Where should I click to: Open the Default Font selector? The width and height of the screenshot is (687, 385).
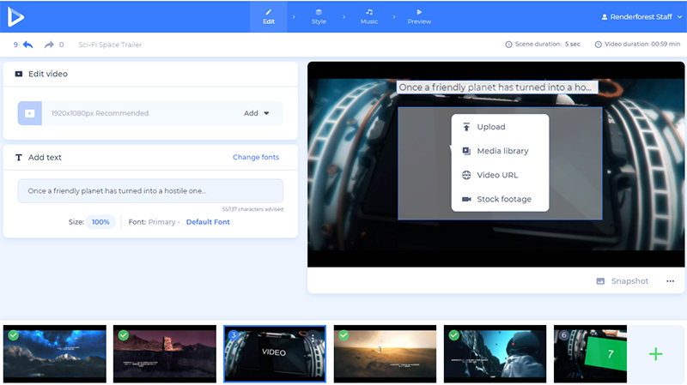pos(208,222)
